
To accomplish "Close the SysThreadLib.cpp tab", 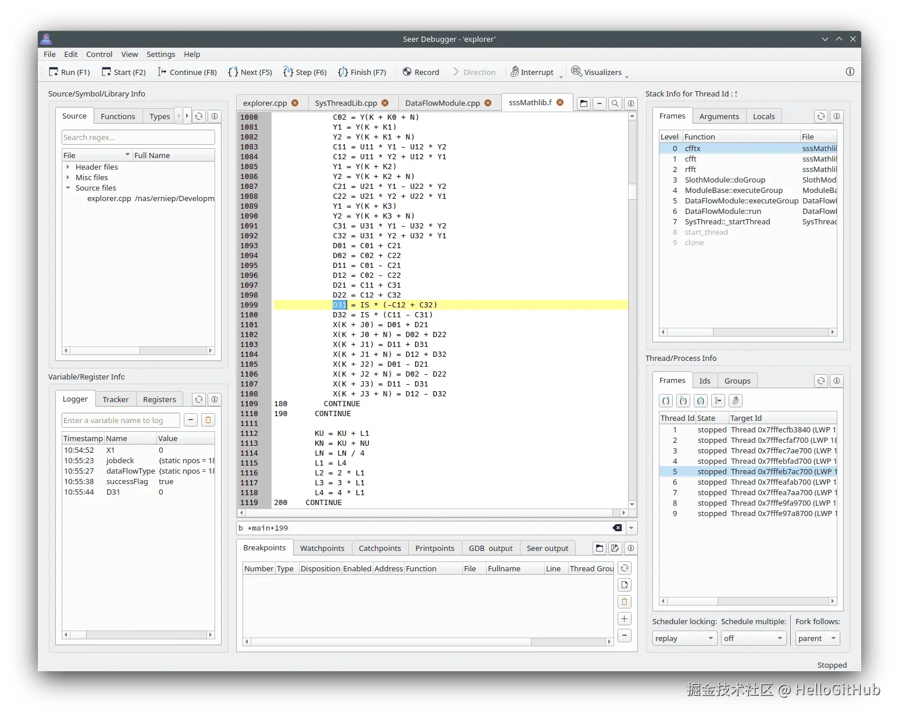I will coord(385,103).
